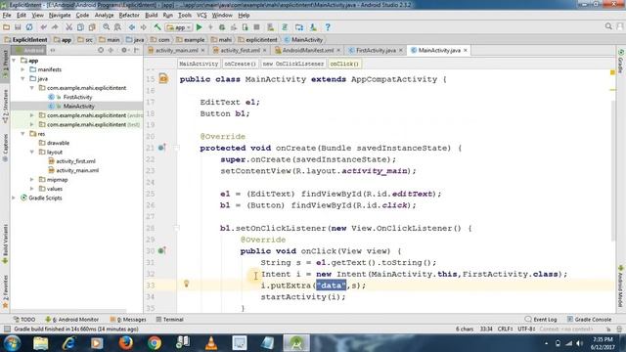Click the new OnClickListener breadcrumb
The width and height of the screenshot is (626, 352).
293,64
